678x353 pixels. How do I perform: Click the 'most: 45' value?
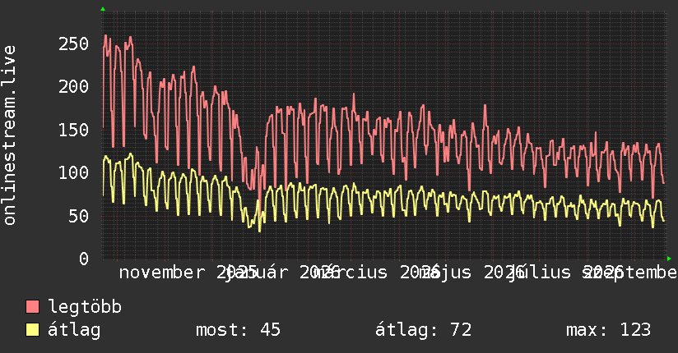click(238, 330)
